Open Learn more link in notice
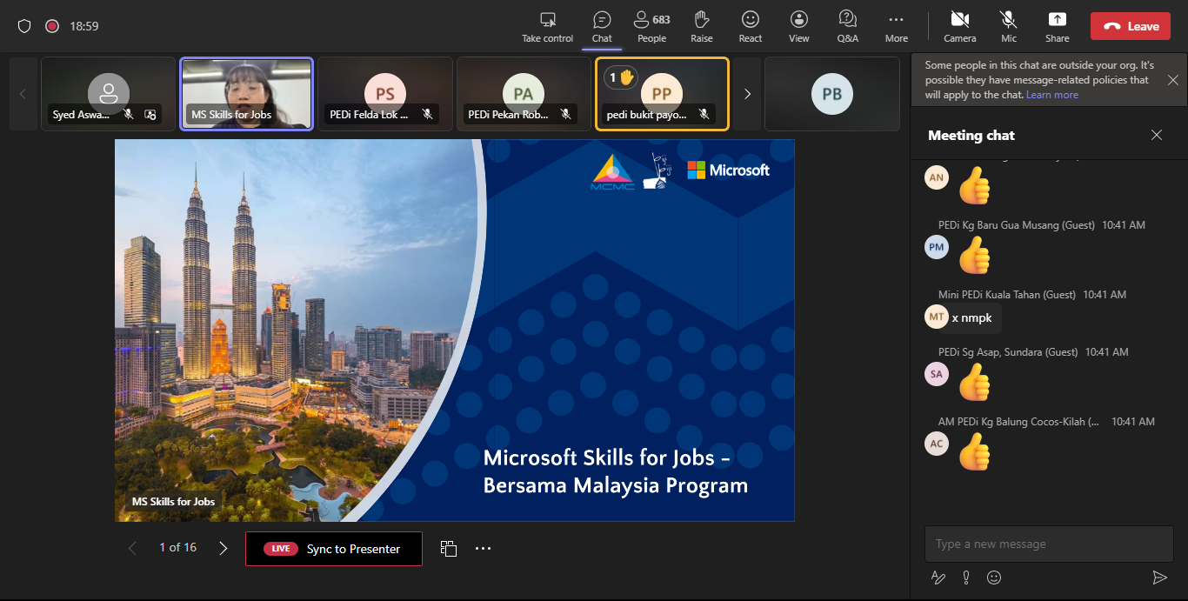The image size is (1188, 601). 1052,95
